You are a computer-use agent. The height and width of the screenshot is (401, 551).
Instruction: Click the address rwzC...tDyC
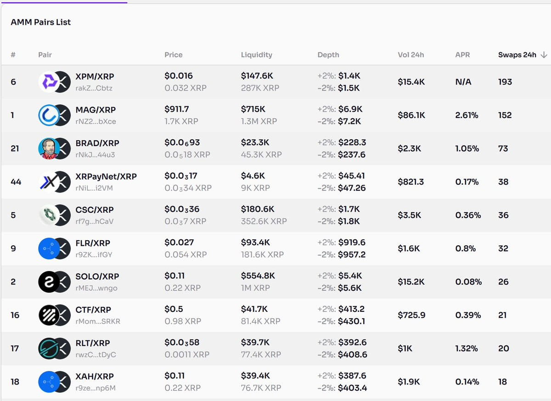pyautogui.click(x=96, y=355)
